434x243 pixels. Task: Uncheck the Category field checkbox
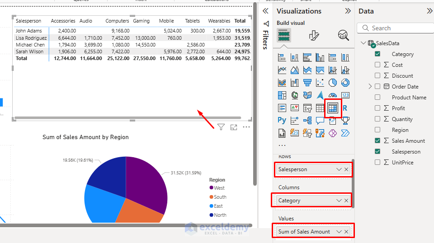[377, 54]
